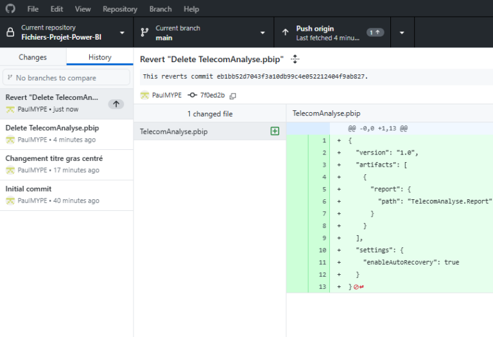Click diff line 5 "report": {
493x337 pixels.
(x=390, y=189)
